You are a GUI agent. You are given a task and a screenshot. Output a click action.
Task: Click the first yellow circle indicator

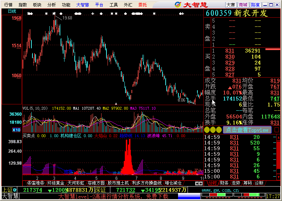(207, 130)
